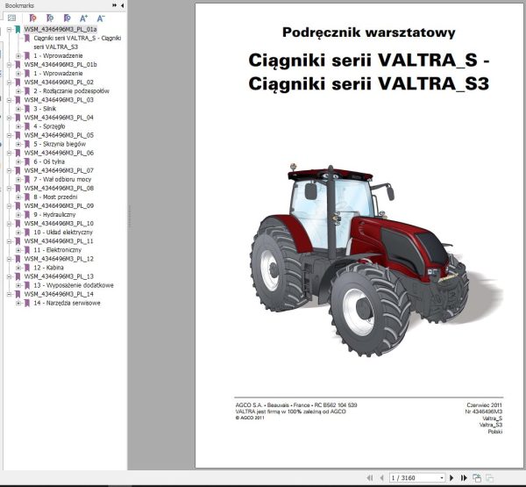This screenshot has height=487, width=526.
Task: Open 9 - Hydrauliczny bookmark
Action: 54,215
